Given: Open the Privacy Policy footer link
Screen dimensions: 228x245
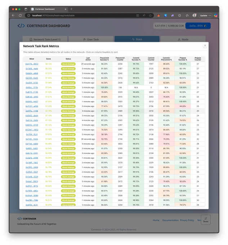Looking at the screenshot, I should click(x=187, y=220).
